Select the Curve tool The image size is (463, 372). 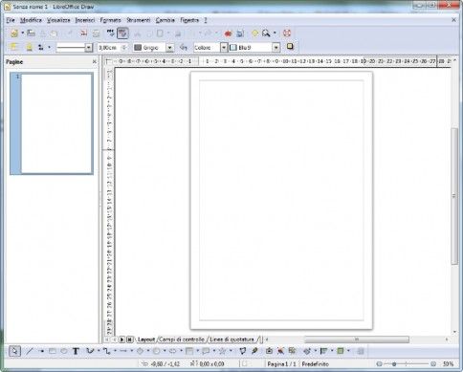pyautogui.click(x=90, y=351)
